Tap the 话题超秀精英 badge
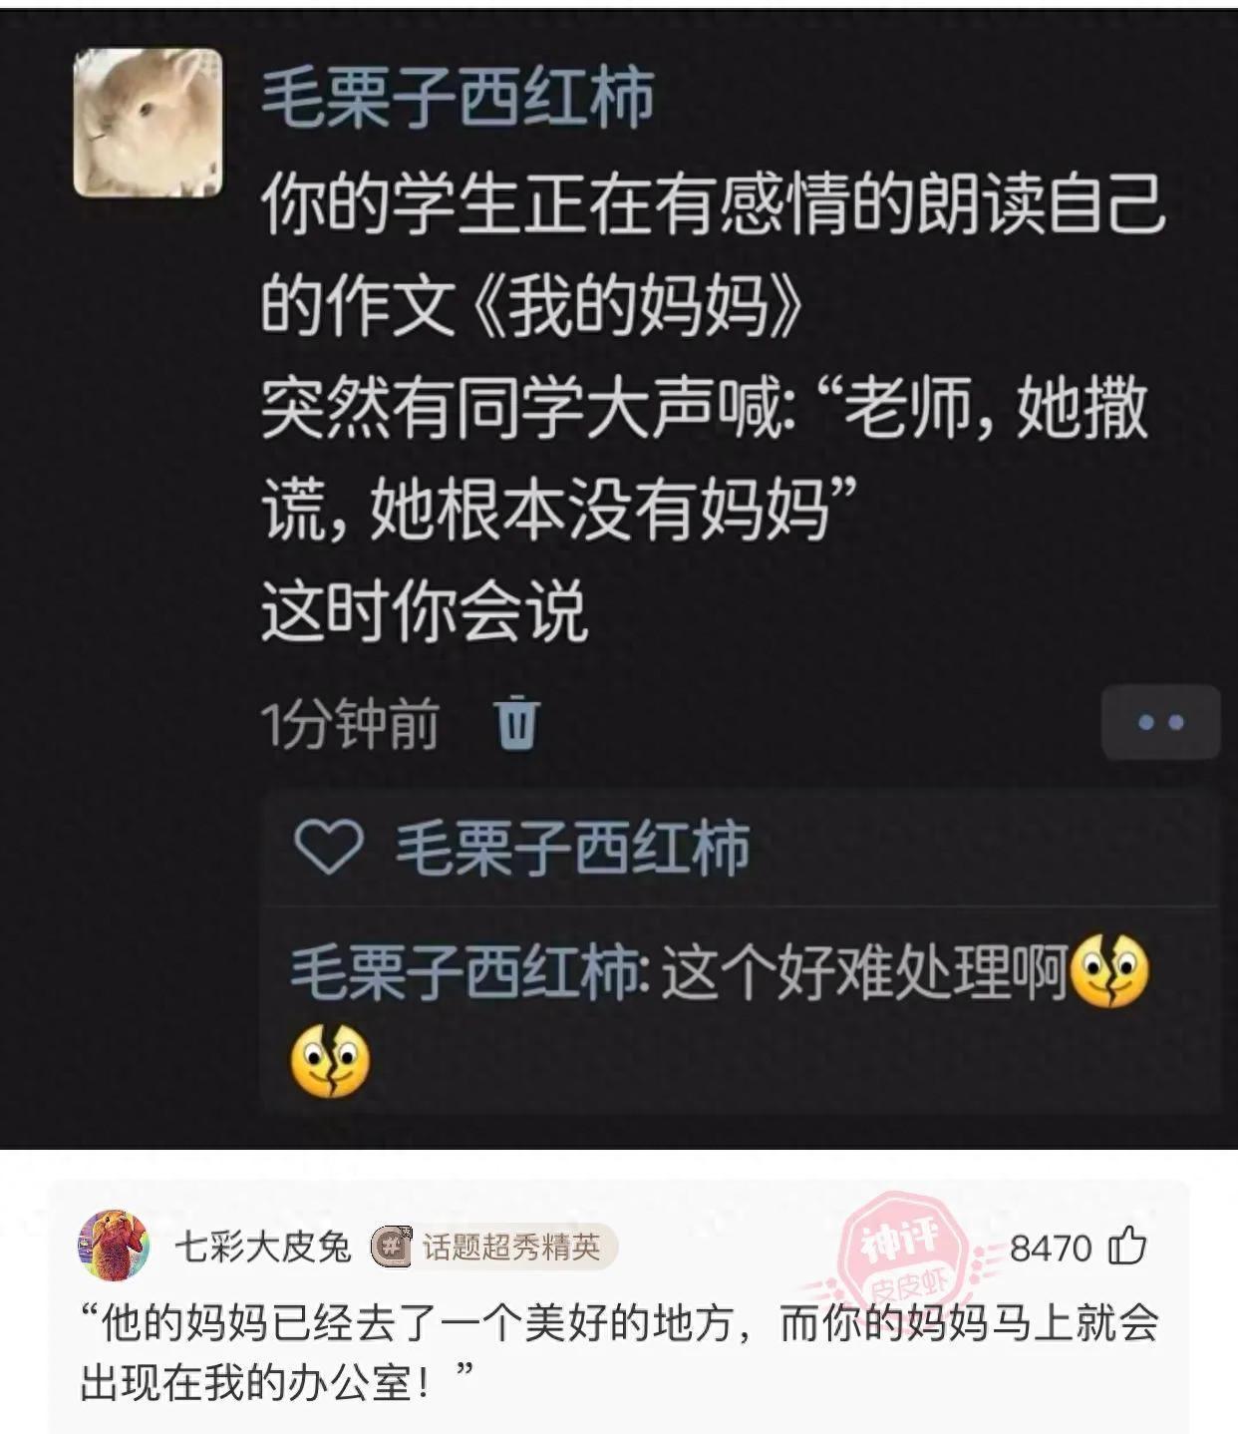The width and height of the screenshot is (1238, 1434). click(x=494, y=1247)
